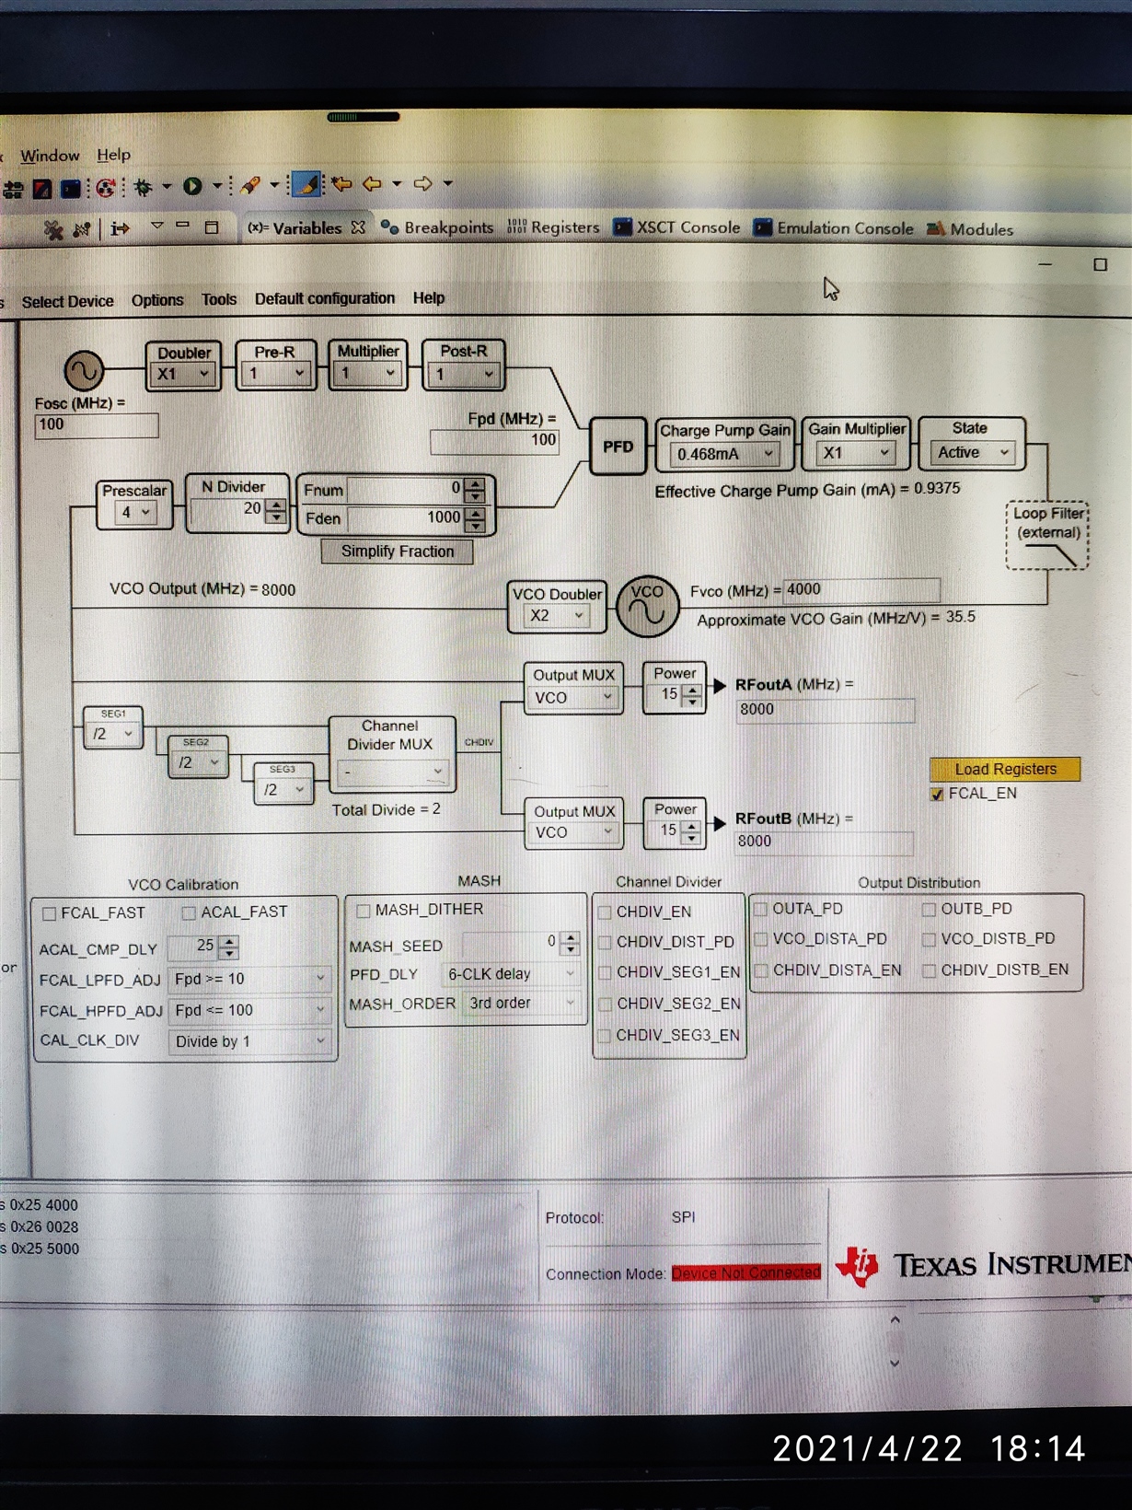This screenshot has height=1510, width=1132.
Task: Open the Prescalar dropdown
Action: pos(135,513)
